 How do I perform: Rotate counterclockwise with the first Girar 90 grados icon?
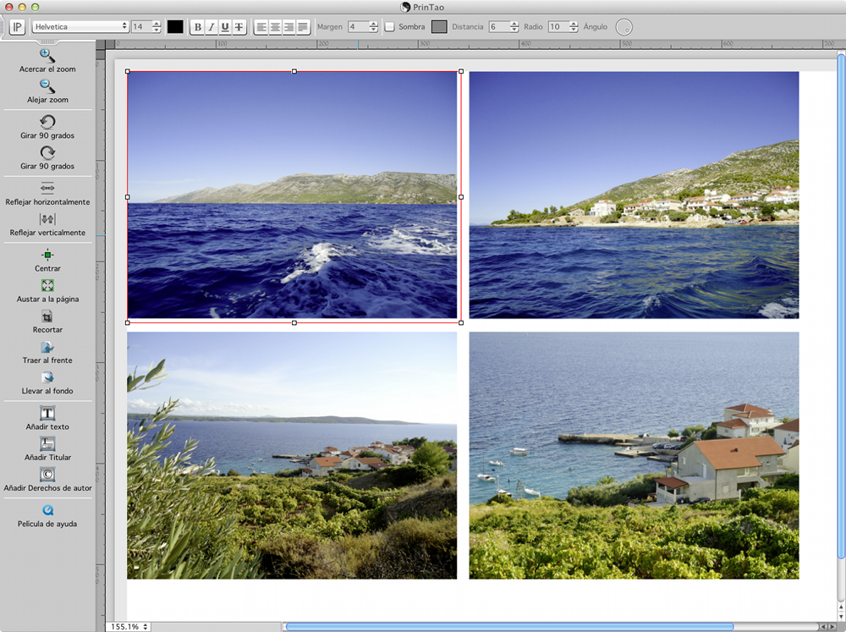click(47, 122)
